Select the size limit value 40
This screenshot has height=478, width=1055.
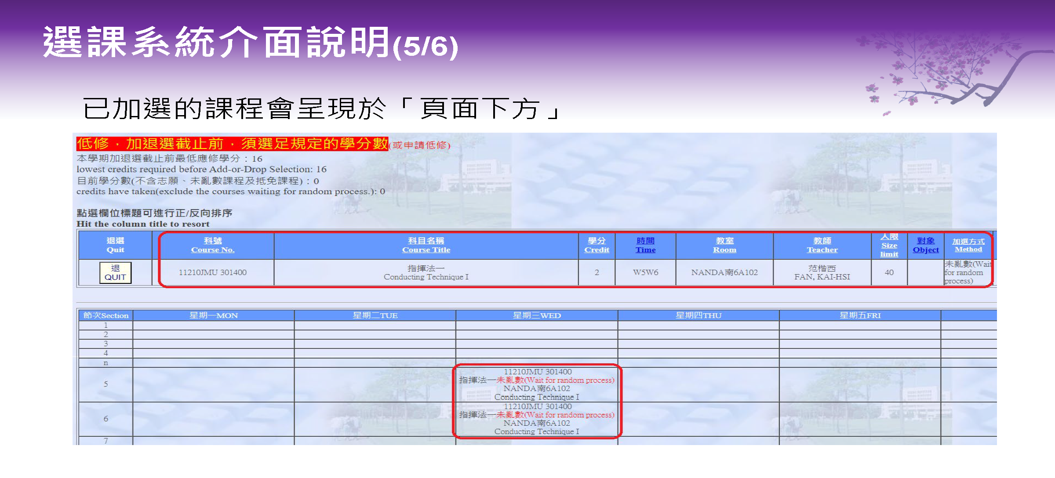889,272
